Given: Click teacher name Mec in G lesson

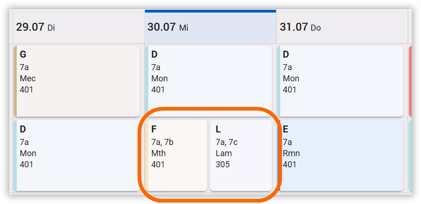Looking at the screenshot, I should pos(28,79).
